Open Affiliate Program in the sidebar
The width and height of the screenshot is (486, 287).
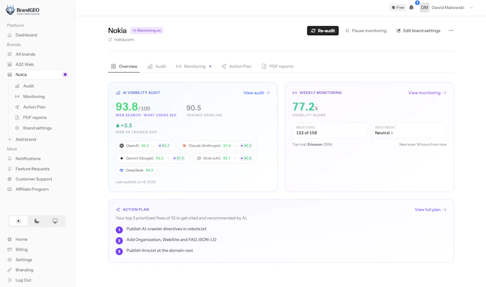click(32, 189)
